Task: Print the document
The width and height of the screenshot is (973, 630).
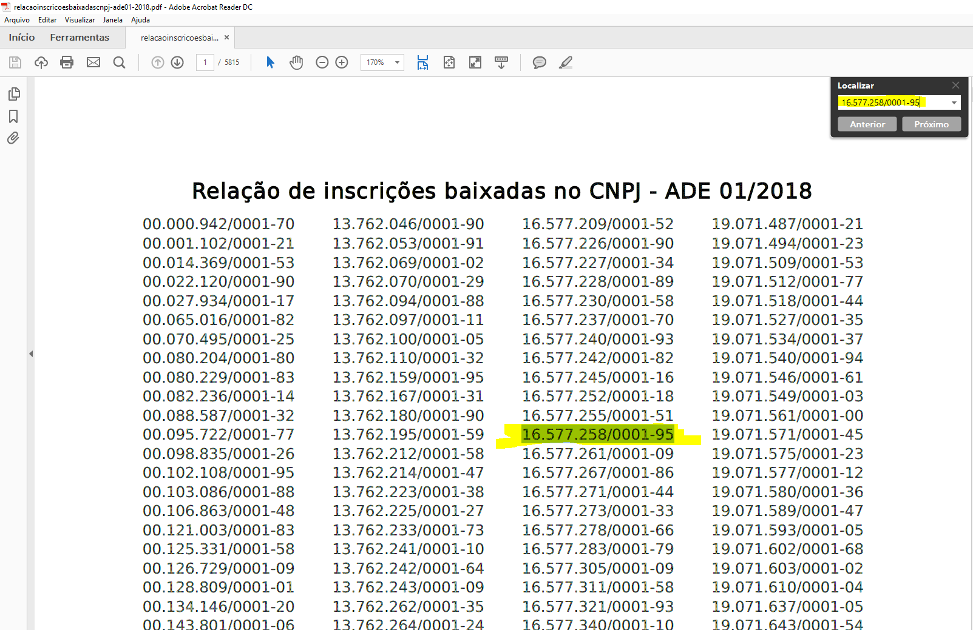Action: tap(67, 62)
